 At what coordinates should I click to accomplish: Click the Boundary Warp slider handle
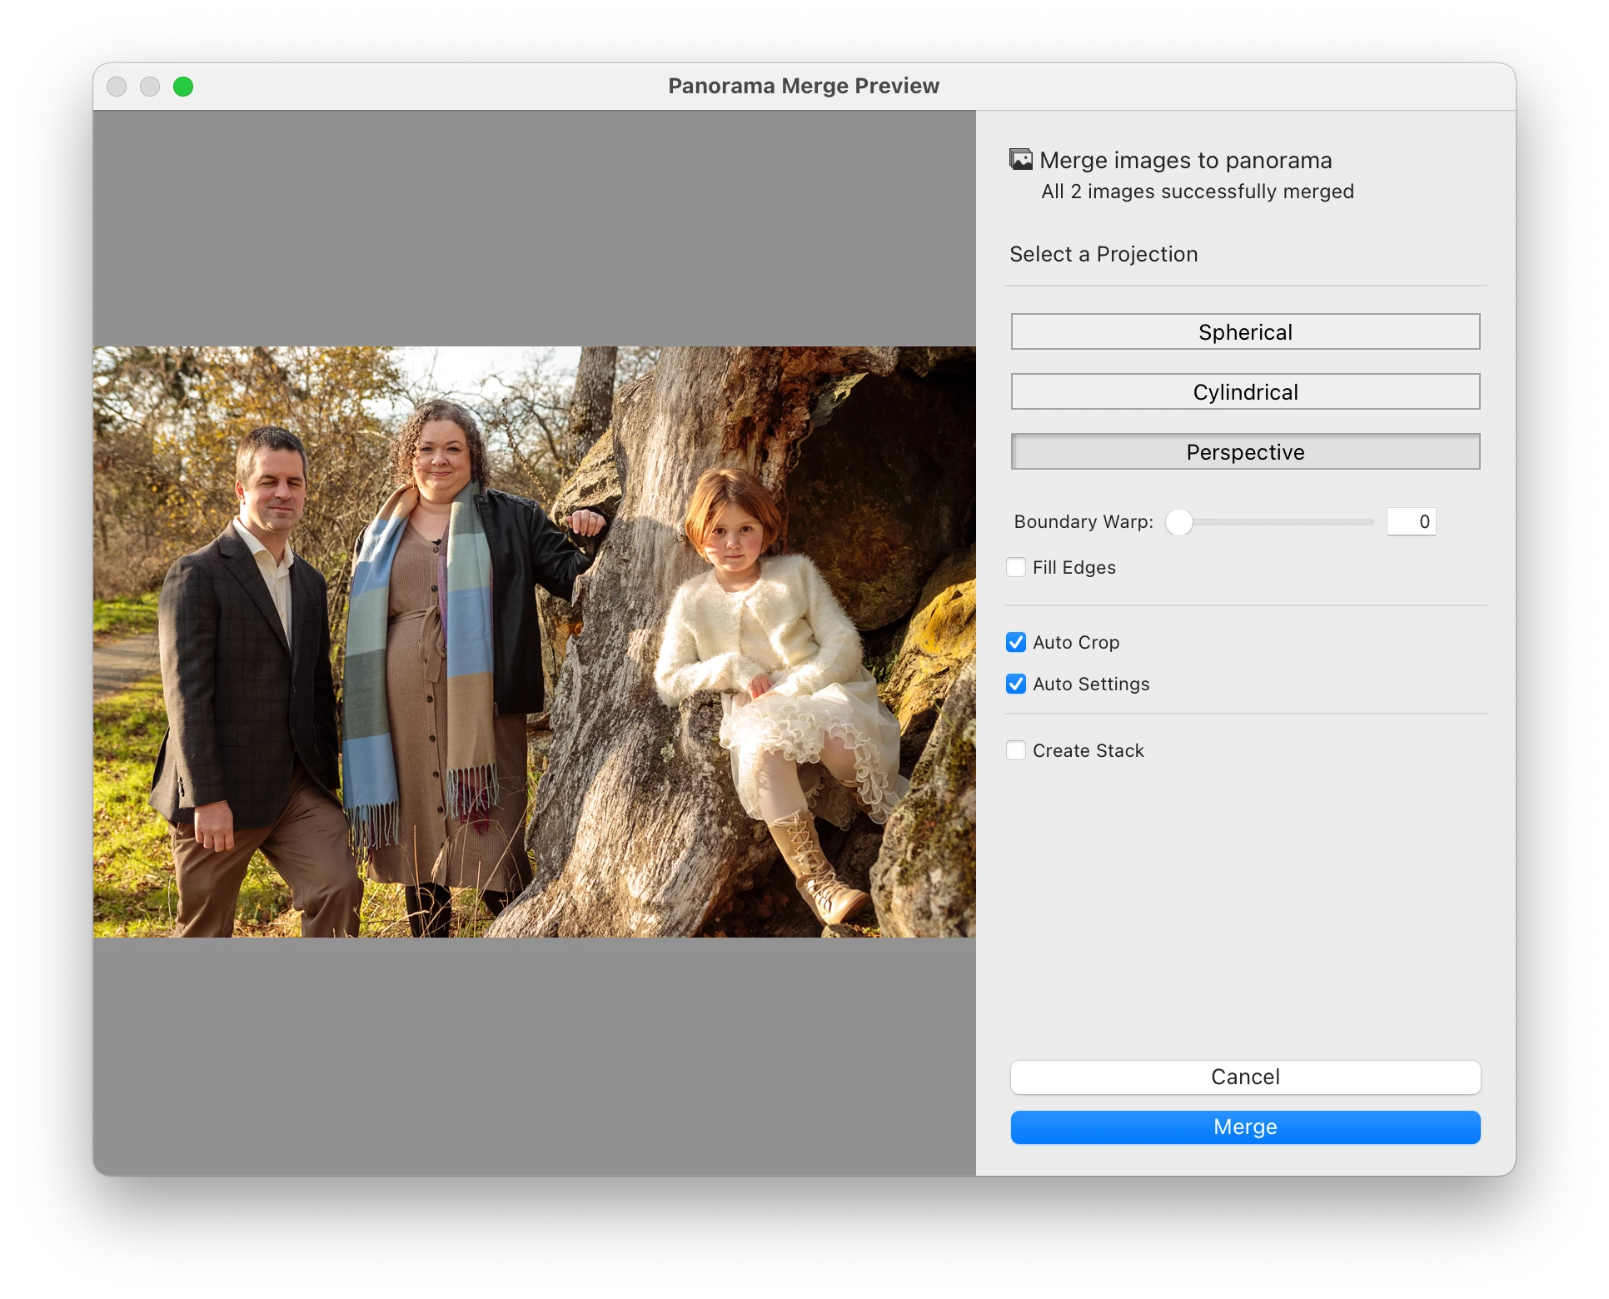(1178, 522)
